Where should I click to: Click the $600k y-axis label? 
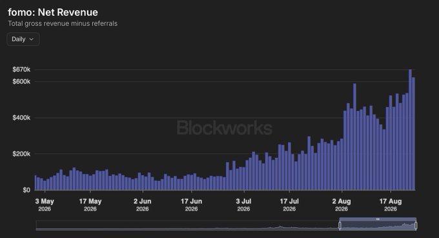[21, 81]
